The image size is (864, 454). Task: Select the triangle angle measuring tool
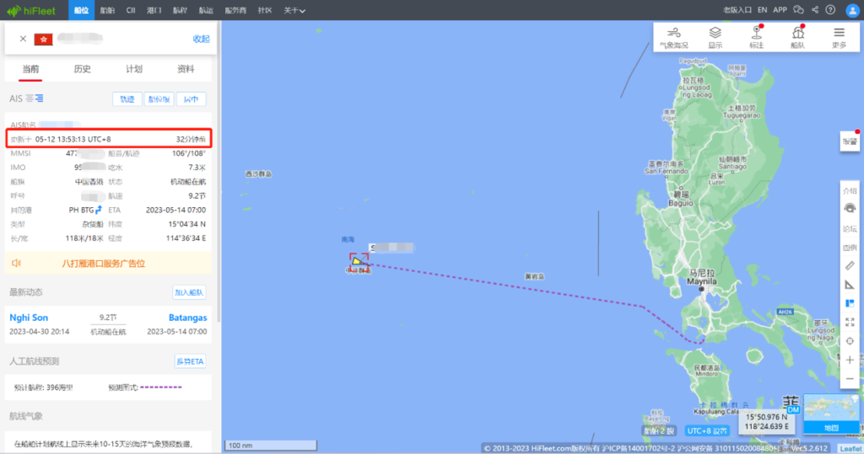[x=850, y=285]
